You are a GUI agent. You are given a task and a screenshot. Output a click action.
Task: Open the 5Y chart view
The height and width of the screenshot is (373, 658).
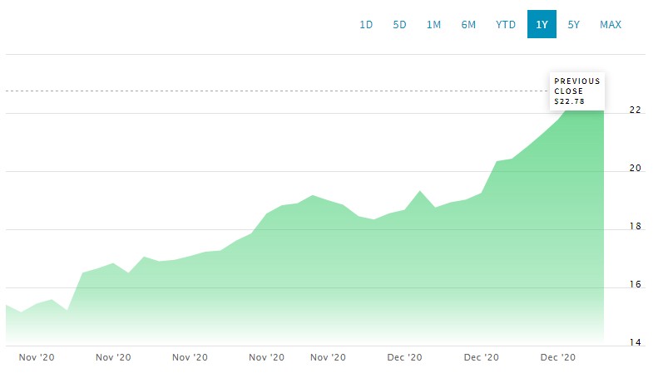click(x=574, y=25)
